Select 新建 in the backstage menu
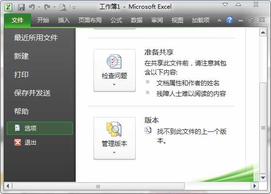 [21, 56]
